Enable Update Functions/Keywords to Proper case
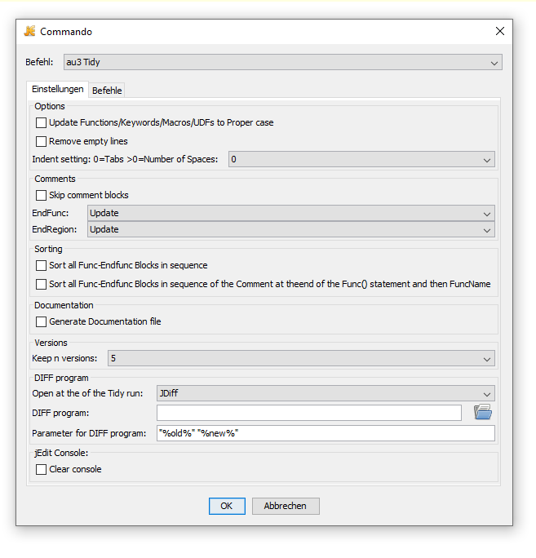Image resolution: width=536 pixels, height=558 pixels. (x=42, y=123)
